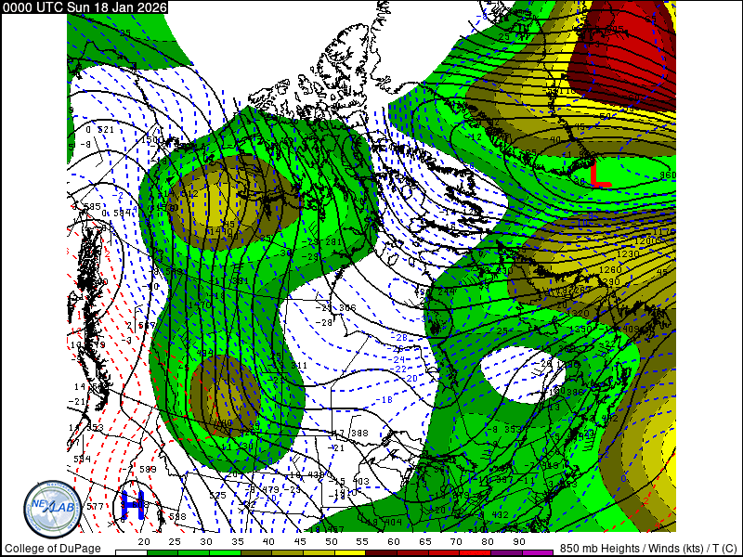Click the yellow 50-55 kt legend swatch
The height and width of the screenshot is (557, 743).
coord(350,552)
